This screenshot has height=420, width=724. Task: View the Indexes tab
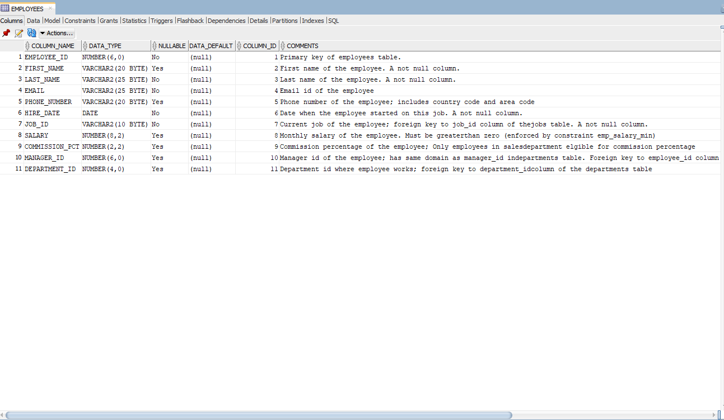tap(312, 20)
